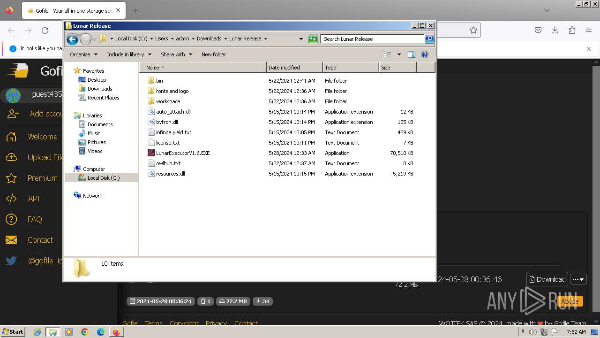Image resolution: width=600 pixels, height=338 pixels.
Task: Click Users in the address breadcrumb
Action: tap(162, 39)
